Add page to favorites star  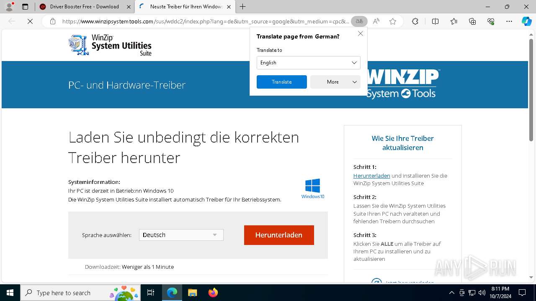pyautogui.click(x=392, y=21)
